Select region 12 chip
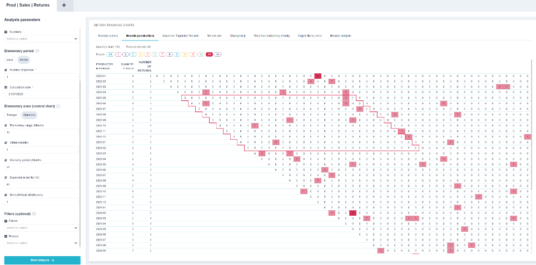The height and width of the screenshot is (265, 536). tap(201, 54)
